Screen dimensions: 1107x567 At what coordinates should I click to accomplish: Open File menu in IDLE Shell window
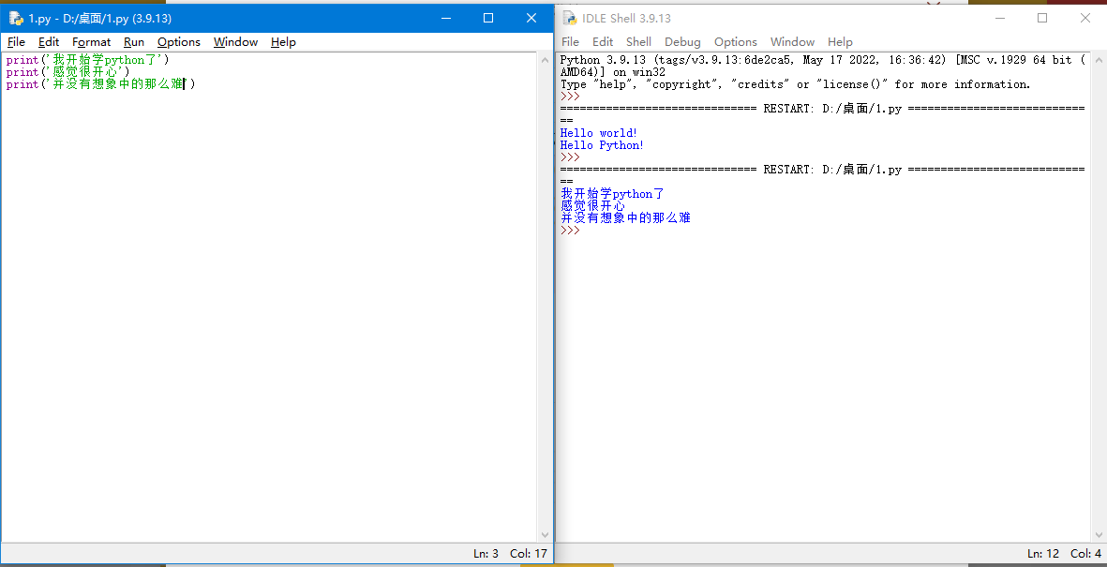pyautogui.click(x=570, y=41)
